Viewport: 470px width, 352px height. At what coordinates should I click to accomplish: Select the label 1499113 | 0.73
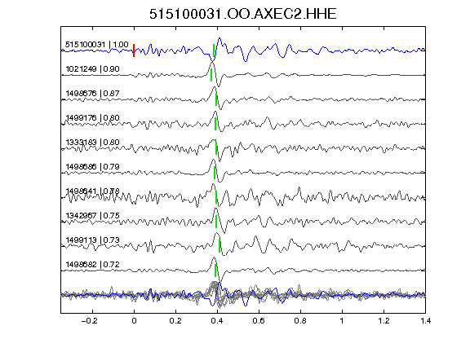coord(92,240)
